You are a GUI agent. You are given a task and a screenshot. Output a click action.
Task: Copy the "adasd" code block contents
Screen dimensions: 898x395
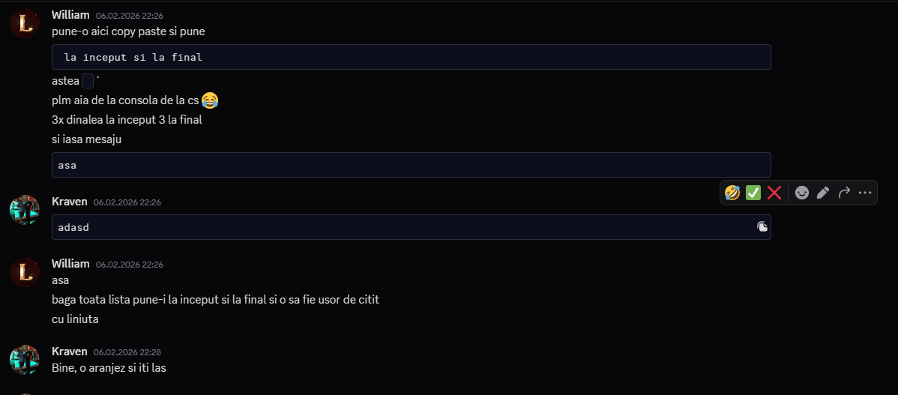[762, 226]
